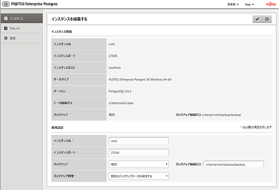The height and width of the screenshot is (190, 279).
Task: Click the read-only backup path value
Action: point(221,115)
